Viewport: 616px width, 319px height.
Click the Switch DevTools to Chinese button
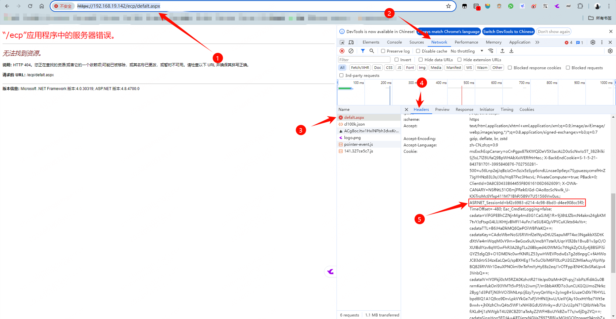(x=508, y=31)
